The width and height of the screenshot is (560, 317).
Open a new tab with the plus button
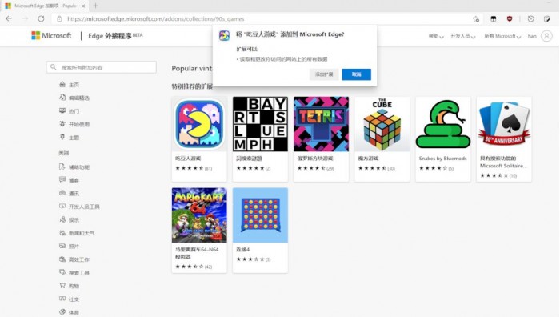pyautogui.click(x=95, y=6)
